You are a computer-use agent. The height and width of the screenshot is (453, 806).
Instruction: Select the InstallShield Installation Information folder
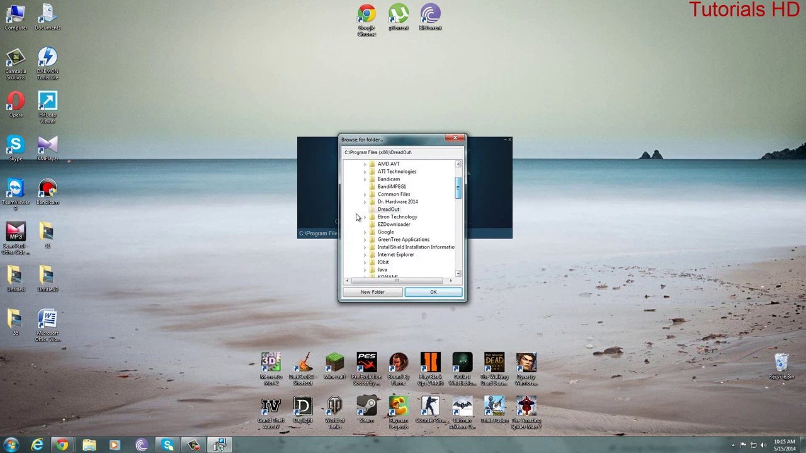click(x=416, y=247)
